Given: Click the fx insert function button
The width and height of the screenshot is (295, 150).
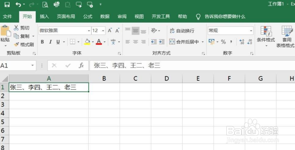Looking at the screenshot, I should click(81, 66).
